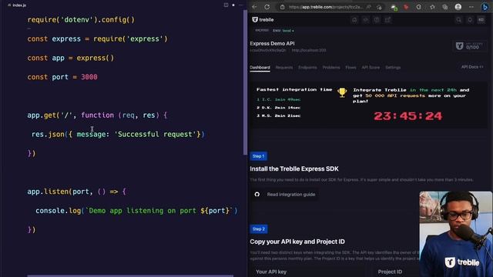Click the red browser extension icon
Image resolution: width=493 pixels, height=277 pixels.
(x=406, y=7)
